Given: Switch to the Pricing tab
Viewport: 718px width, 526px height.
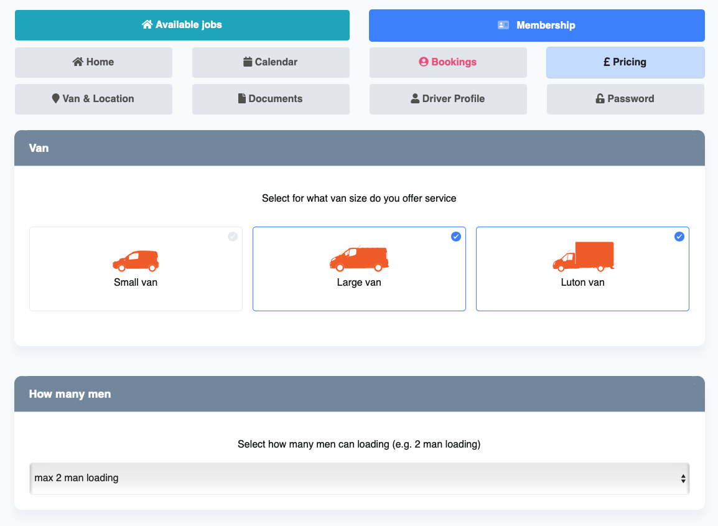Looking at the screenshot, I should pos(625,62).
